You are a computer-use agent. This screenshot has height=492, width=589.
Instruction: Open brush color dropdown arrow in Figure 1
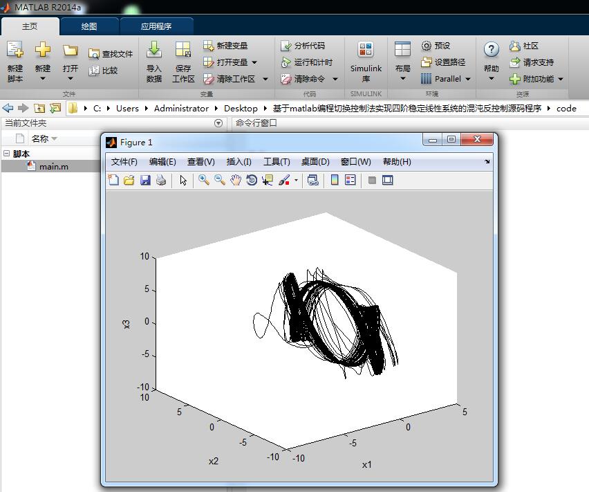coord(297,181)
